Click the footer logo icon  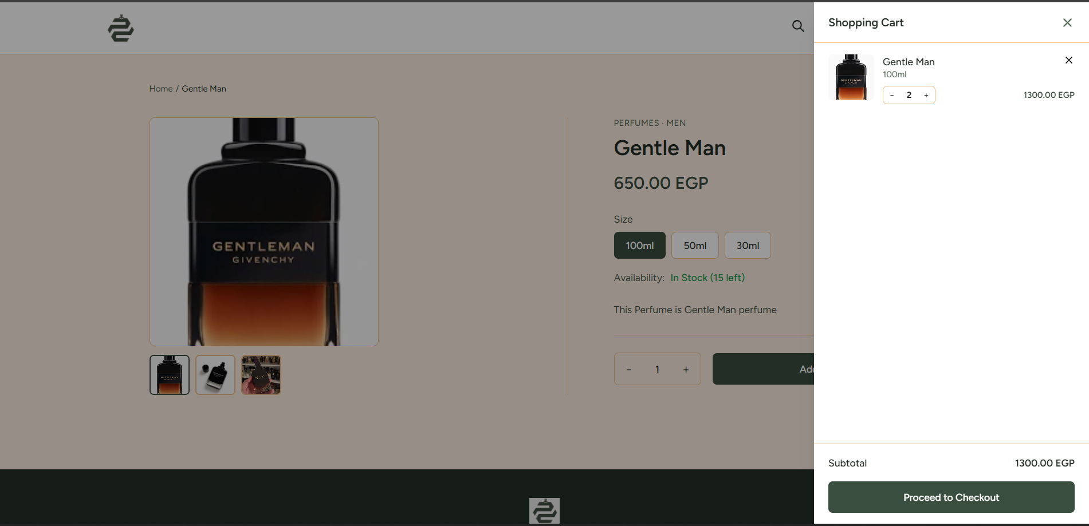(x=544, y=511)
